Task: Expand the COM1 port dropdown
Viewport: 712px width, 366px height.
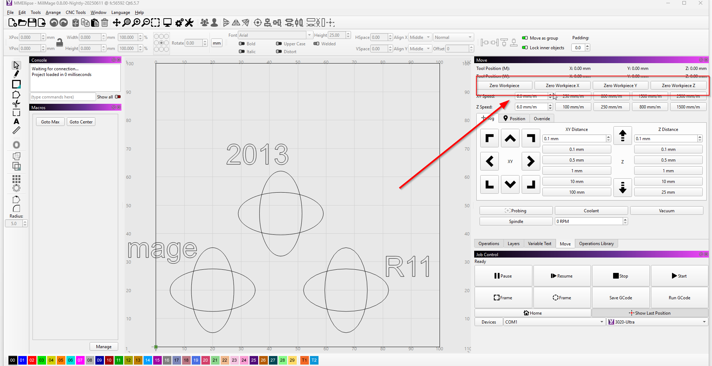Action: click(x=554, y=322)
